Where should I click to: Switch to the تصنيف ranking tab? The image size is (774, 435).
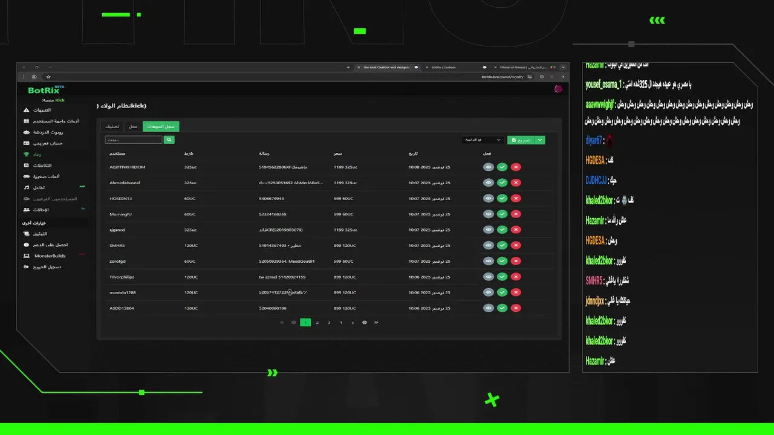click(x=112, y=126)
